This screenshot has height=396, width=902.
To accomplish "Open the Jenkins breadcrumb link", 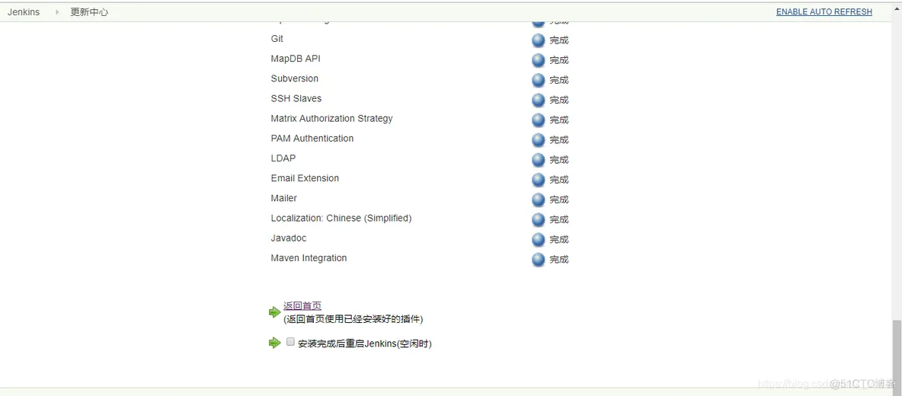I will pos(24,12).
